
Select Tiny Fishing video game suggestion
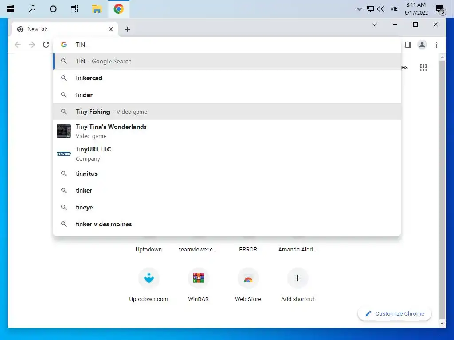tap(227, 112)
